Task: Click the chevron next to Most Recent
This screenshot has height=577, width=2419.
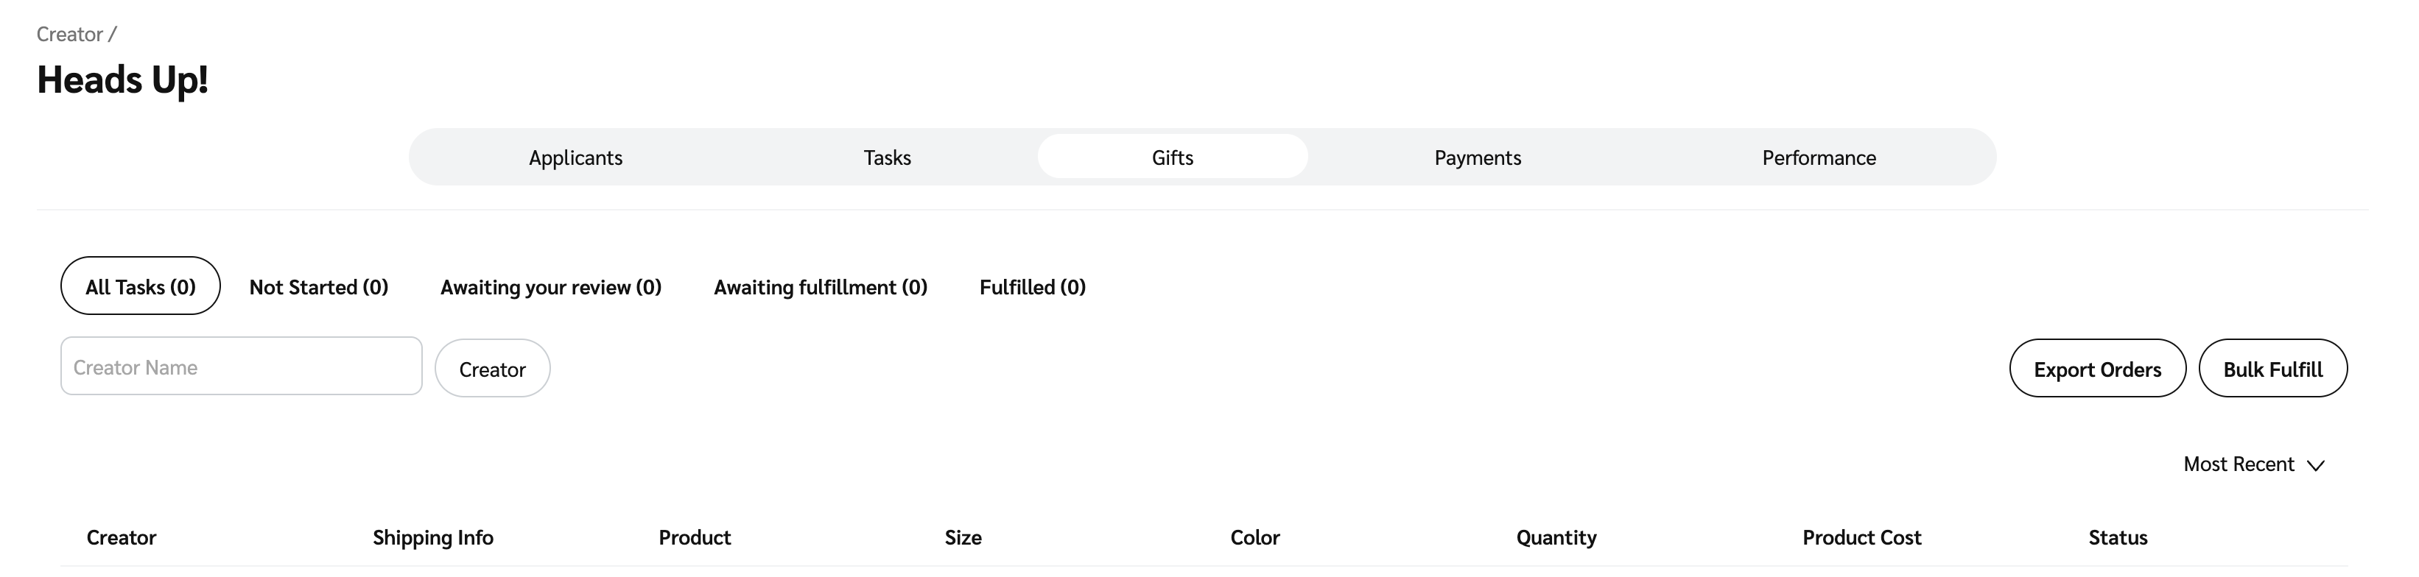Action: tap(2316, 465)
